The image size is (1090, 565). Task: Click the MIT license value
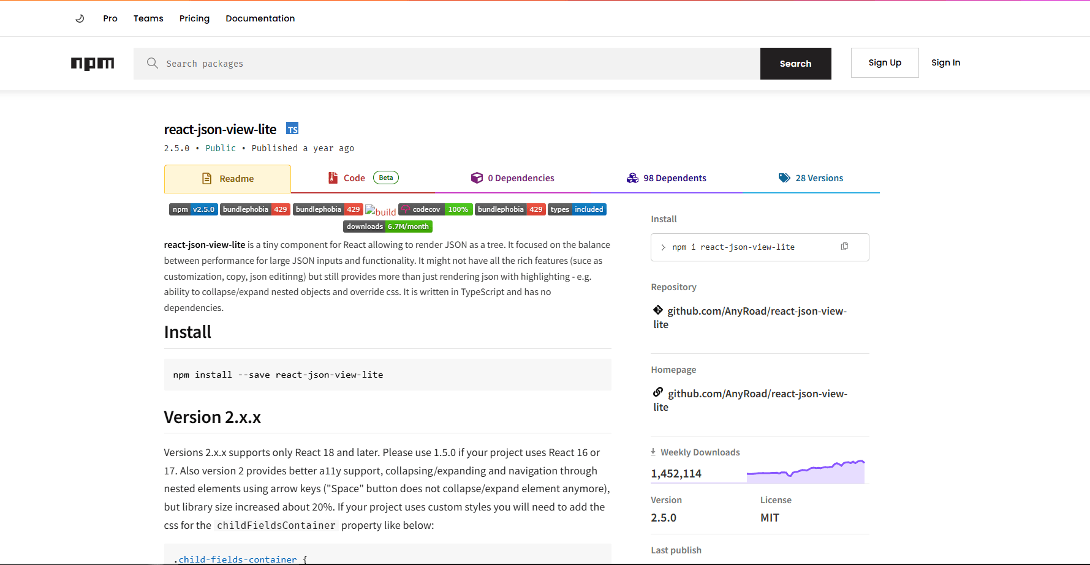pyautogui.click(x=770, y=518)
